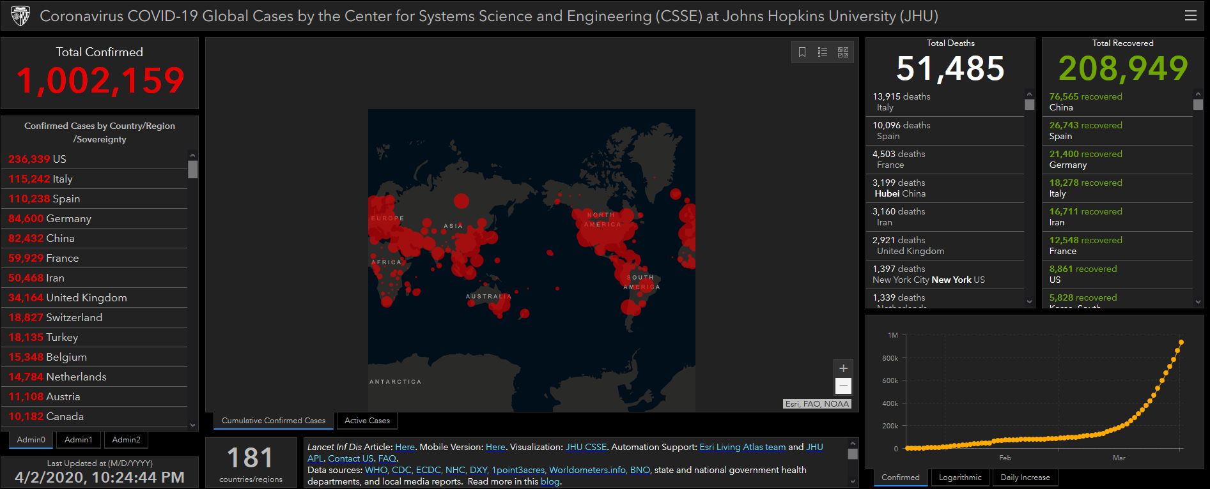
Task: Open Esri Living Atlas team link
Action: (x=742, y=448)
